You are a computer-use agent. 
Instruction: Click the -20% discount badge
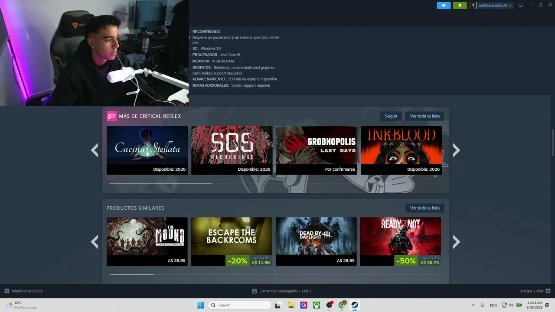point(238,261)
